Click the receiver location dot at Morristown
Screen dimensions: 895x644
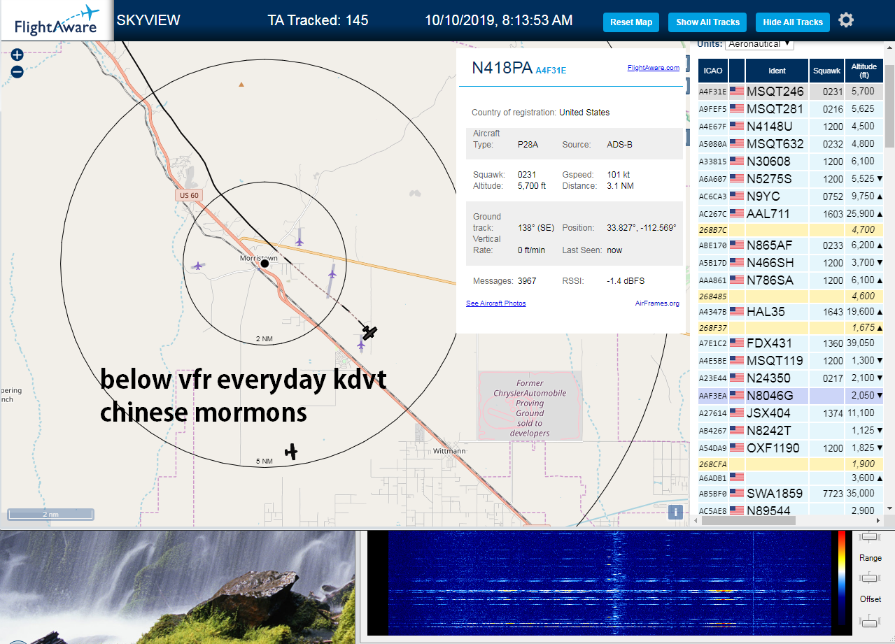(x=265, y=264)
